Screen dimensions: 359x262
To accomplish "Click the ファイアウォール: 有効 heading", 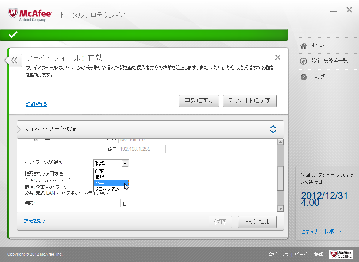I will (64, 58).
